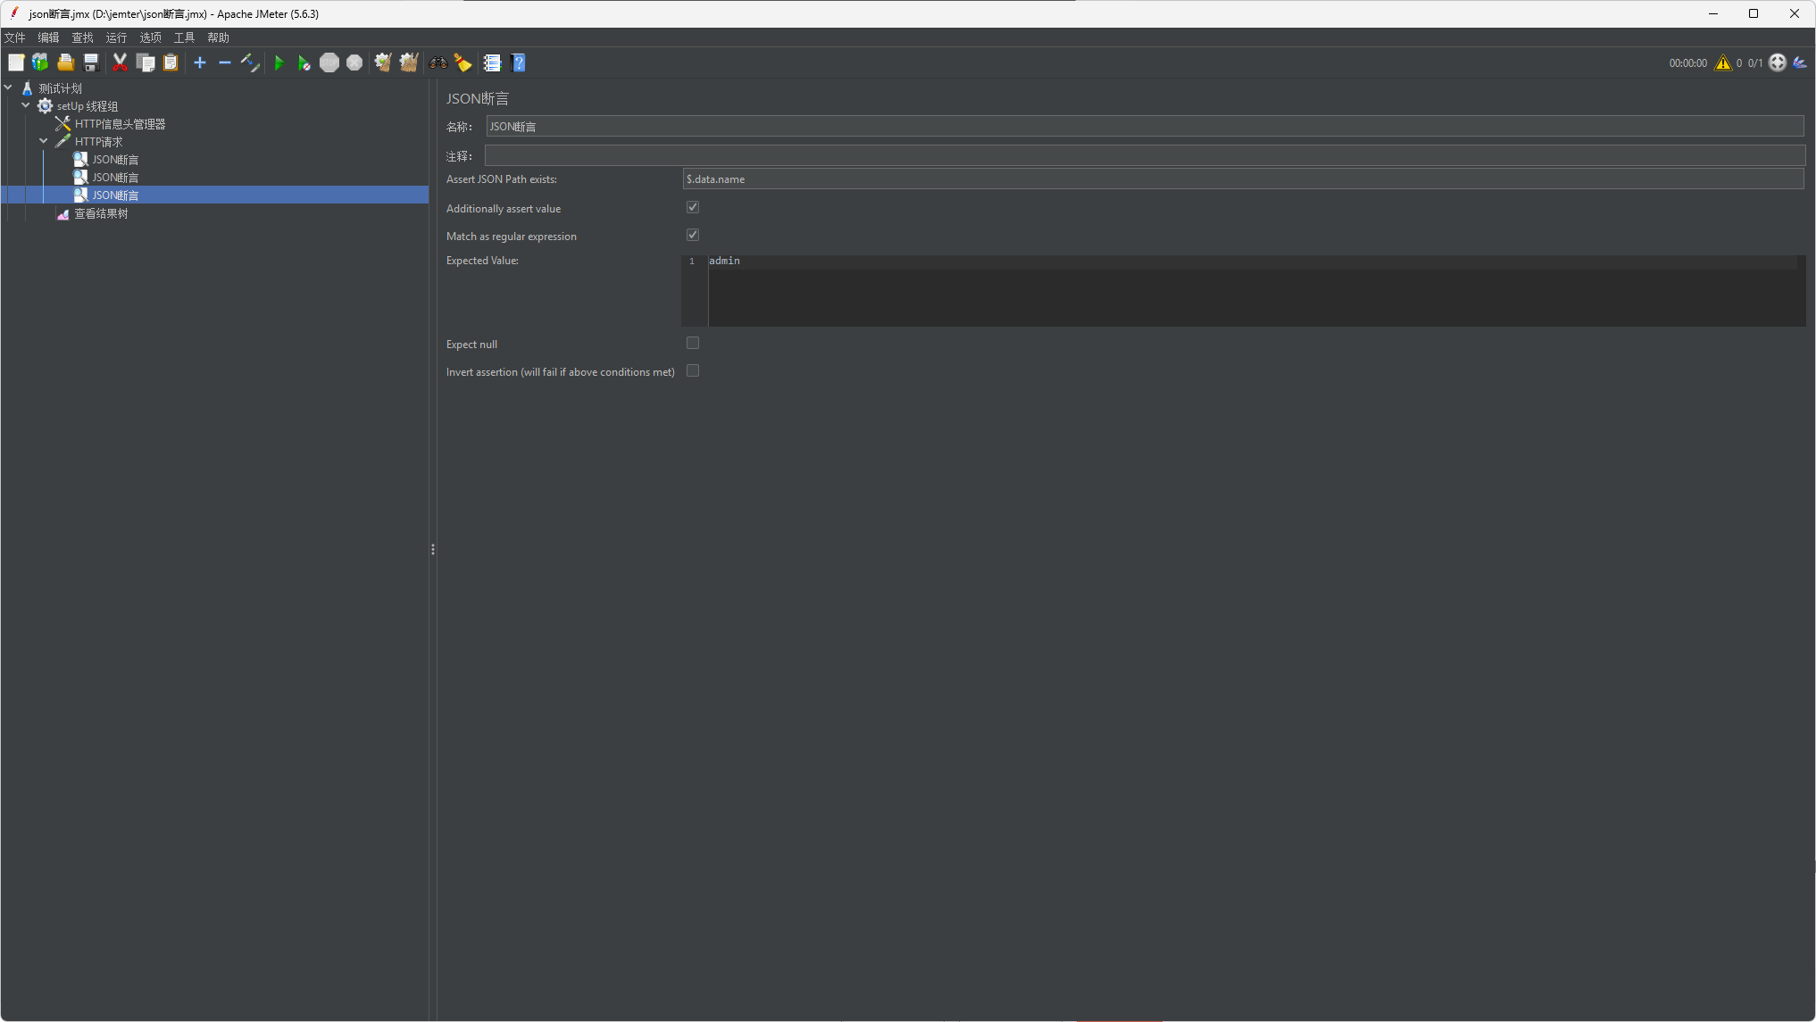The height and width of the screenshot is (1022, 1816).
Task: Open the Help book icon
Action: click(518, 62)
